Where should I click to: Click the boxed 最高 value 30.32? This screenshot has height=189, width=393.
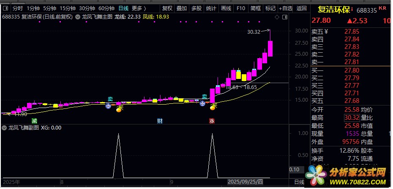[x=352, y=118]
